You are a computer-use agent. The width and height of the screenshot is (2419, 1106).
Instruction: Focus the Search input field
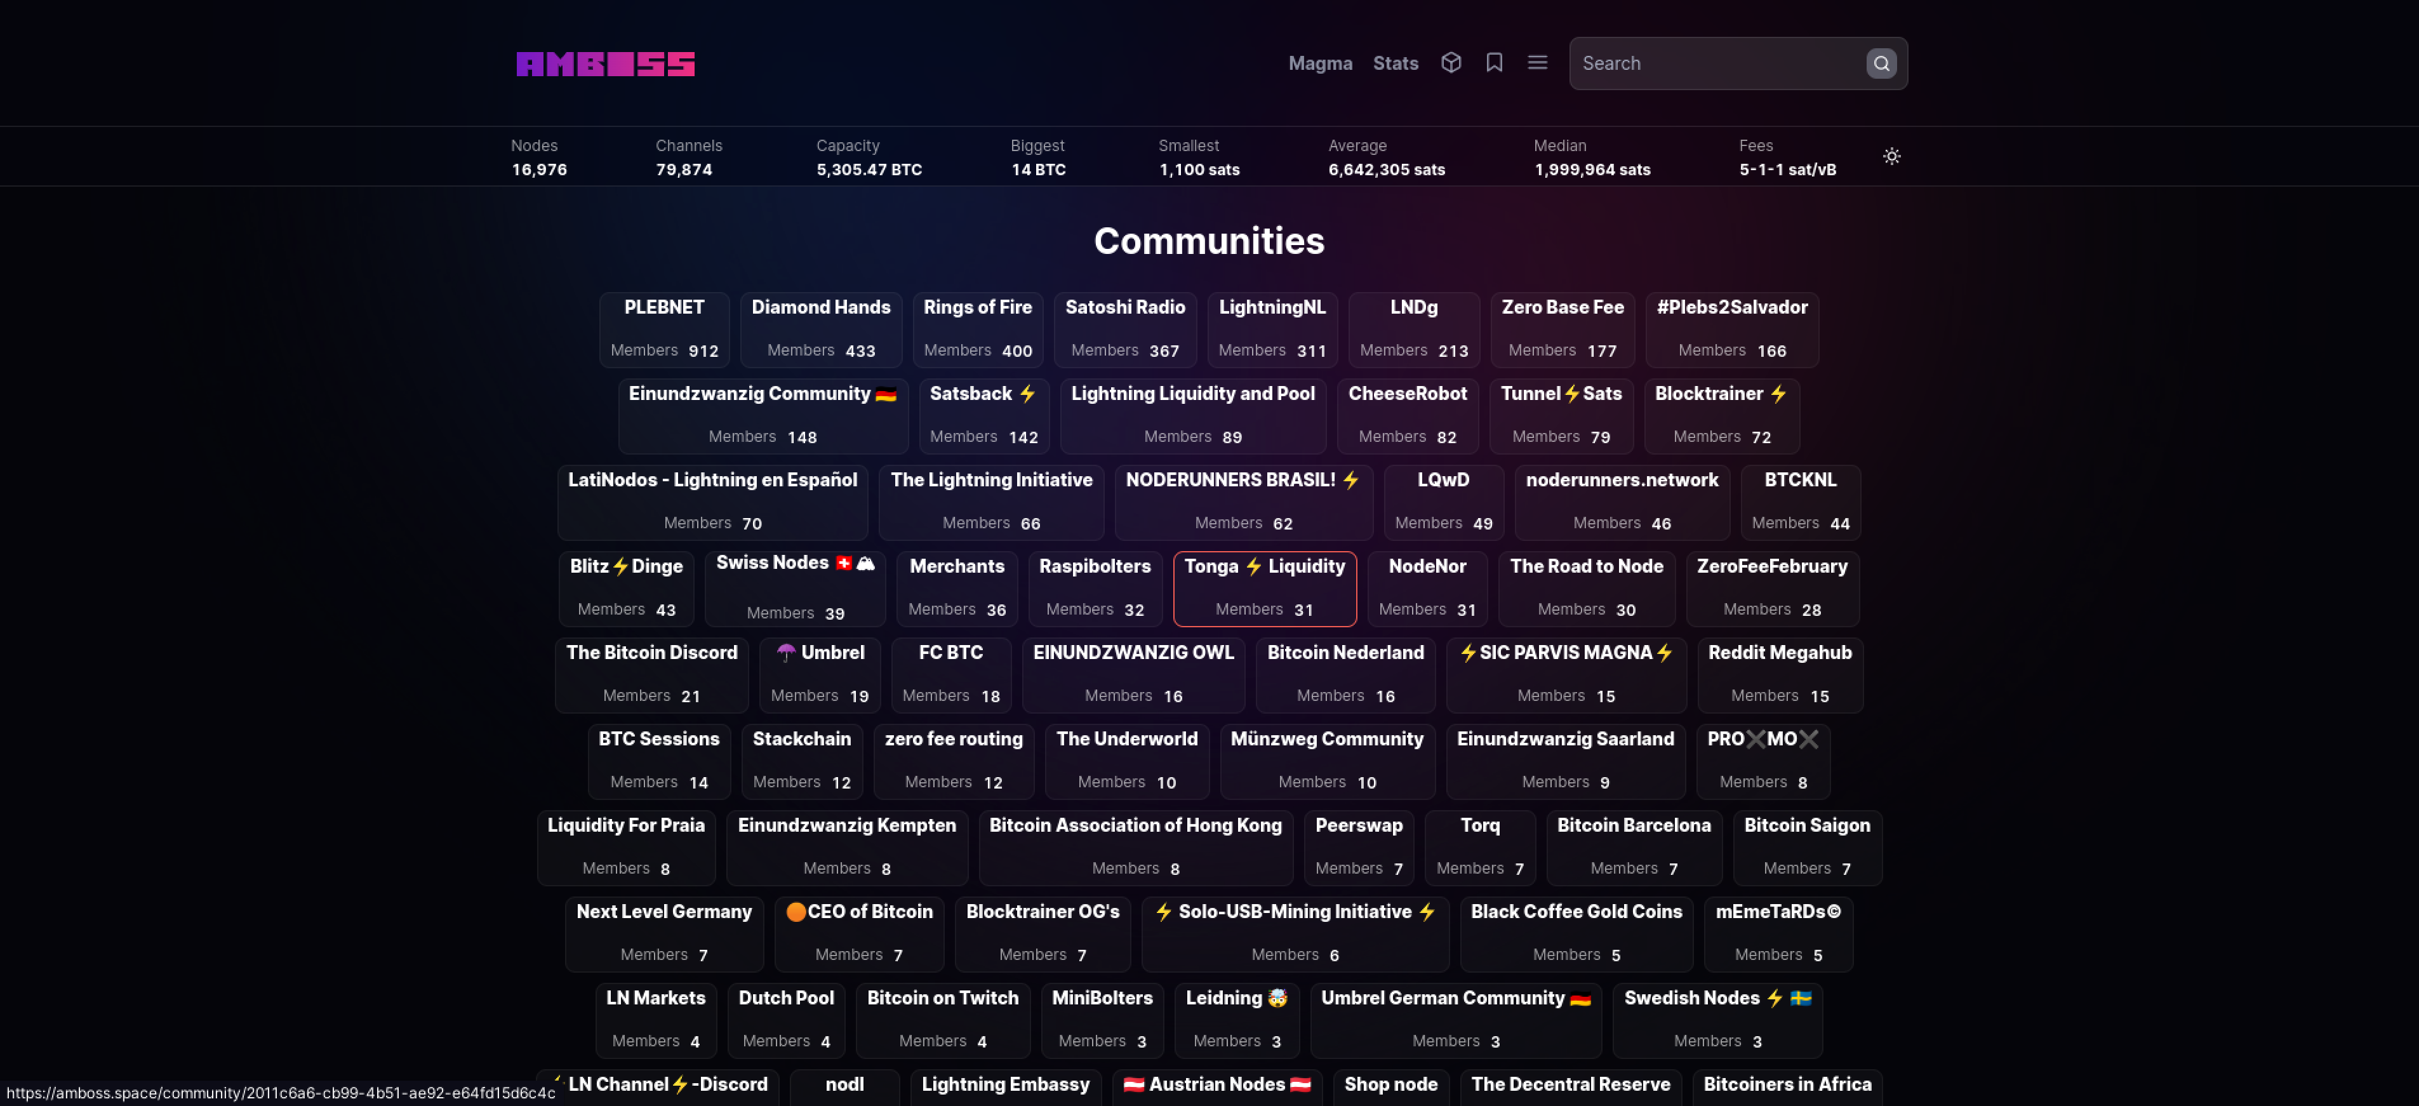point(1719,64)
